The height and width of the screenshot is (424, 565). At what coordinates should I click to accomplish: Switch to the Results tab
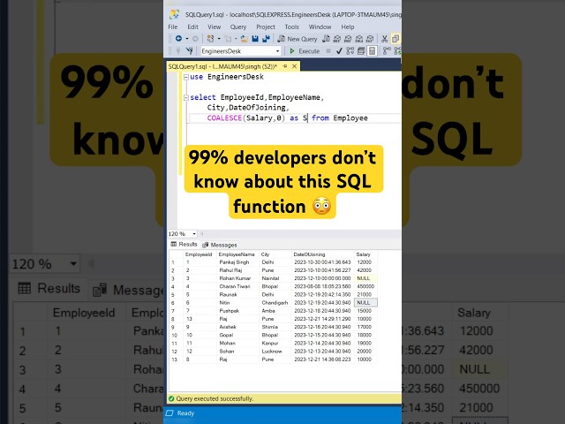click(185, 245)
